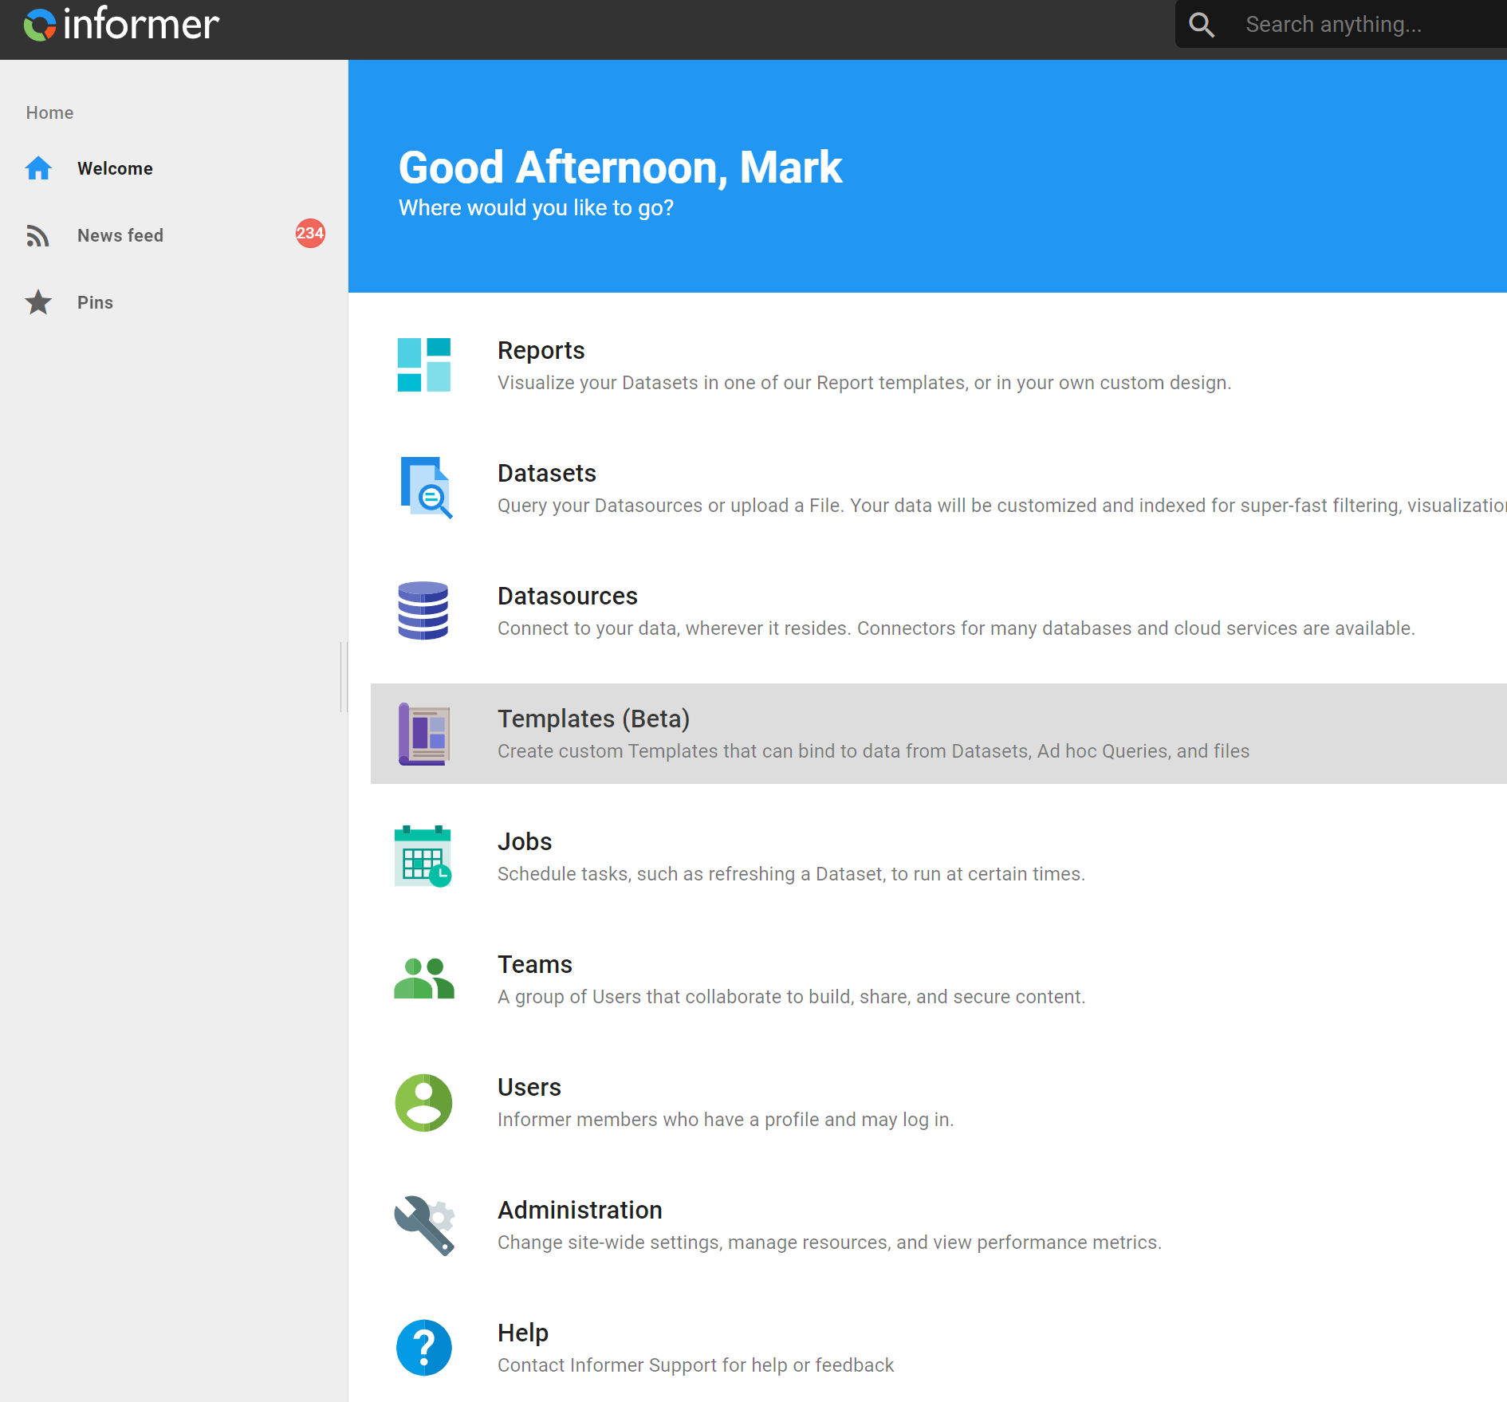Click 'A group of Users that collaborate' text
Image resolution: width=1507 pixels, height=1402 pixels.
(x=791, y=997)
